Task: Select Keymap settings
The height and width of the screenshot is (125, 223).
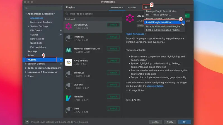Action: [x=32, y=51]
